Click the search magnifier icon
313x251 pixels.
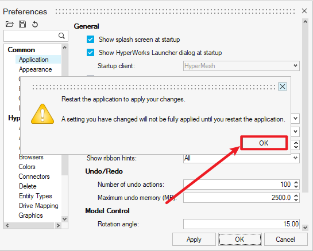(61, 36)
